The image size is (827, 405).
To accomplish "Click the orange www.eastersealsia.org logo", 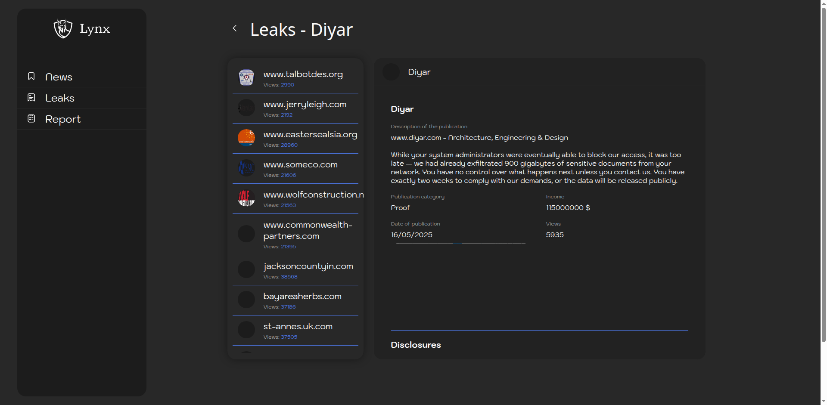I will coord(246,138).
